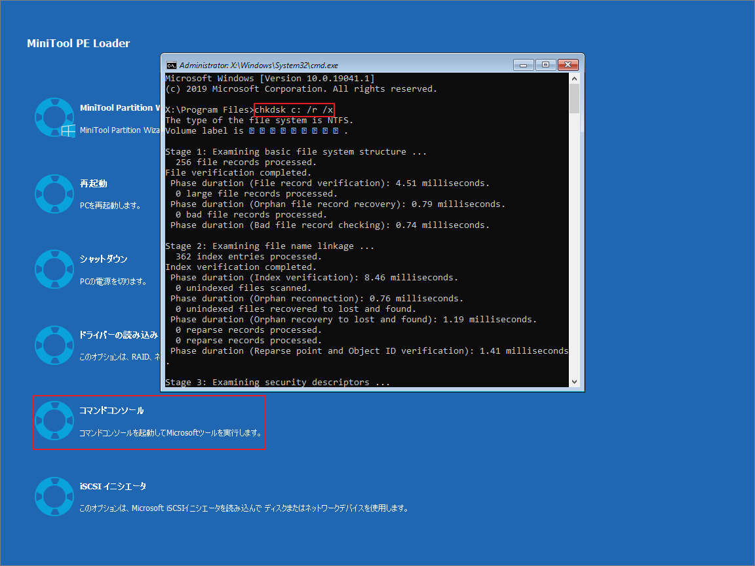Click the cmd.exe icon in the title bar
755x566 pixels.
point(170,65)
